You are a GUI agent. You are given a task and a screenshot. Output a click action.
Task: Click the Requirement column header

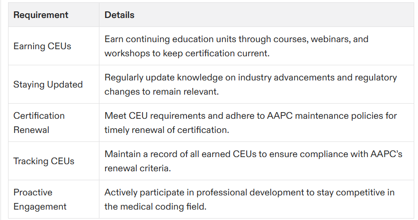coord(53,15)
